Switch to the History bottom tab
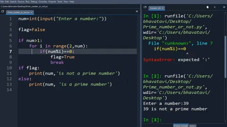This screenshot has height=127, width=227. coord(193,126)
